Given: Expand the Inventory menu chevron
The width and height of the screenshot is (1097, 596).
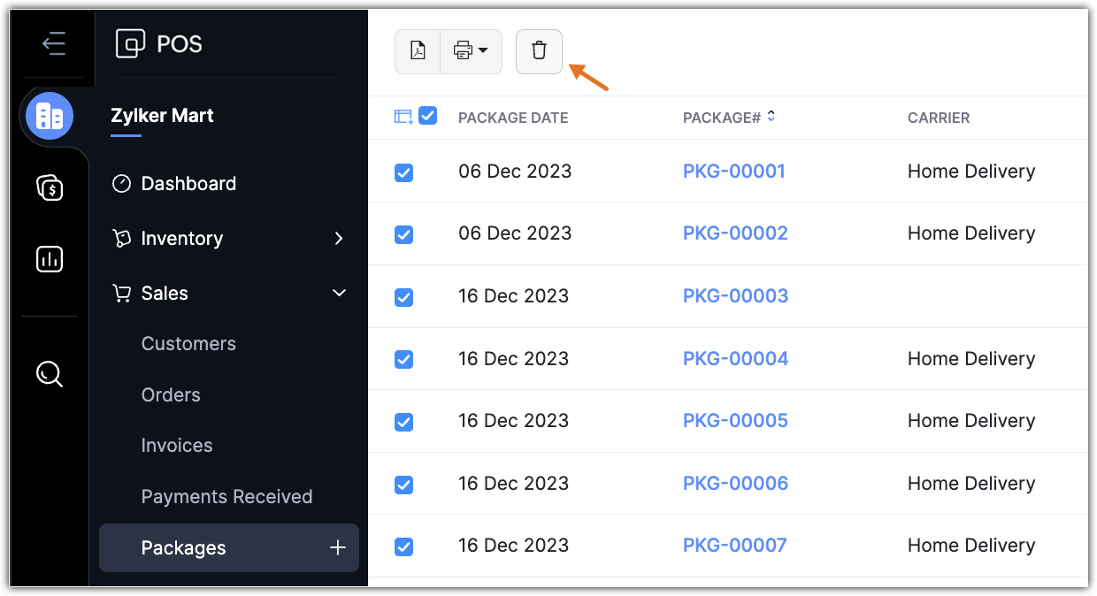Looking at the screenshot, I should 338,239.
